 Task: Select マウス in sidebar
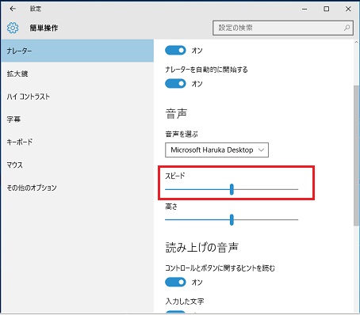point(77,165)
